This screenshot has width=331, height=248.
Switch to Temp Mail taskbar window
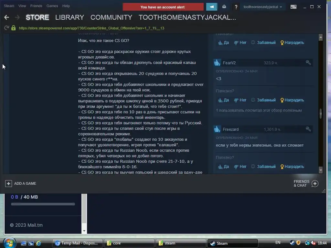[x=77, y=243]
